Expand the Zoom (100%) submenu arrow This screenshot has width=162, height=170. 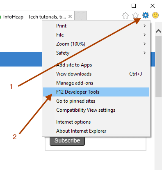coord(144,44)
